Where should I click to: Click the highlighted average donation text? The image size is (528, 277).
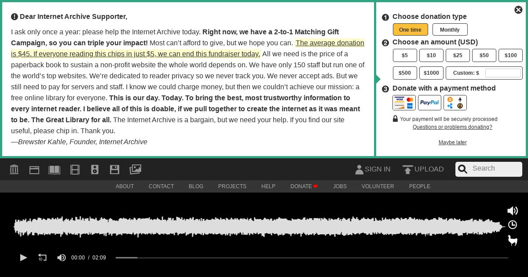pyautogui.click(x=188, y=48)
